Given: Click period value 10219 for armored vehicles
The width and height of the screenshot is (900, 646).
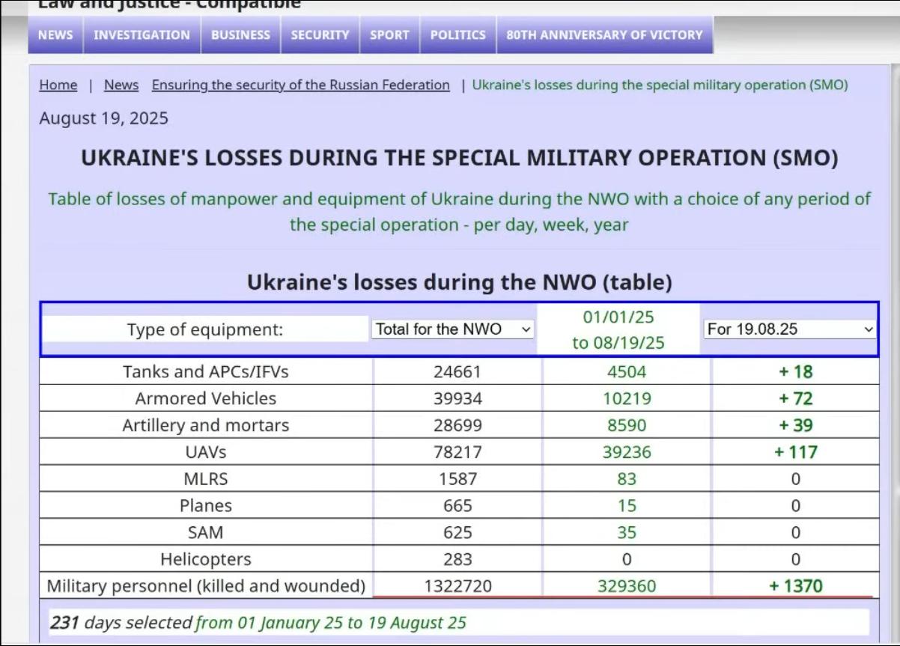Looking at the screenshot, I should point(627,398).
